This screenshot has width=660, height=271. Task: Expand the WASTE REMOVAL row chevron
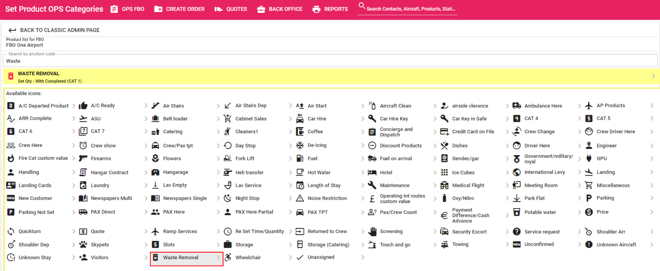tap(653, 76)
